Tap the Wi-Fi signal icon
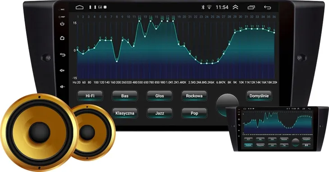The height and width of the screenshot is (172, 329). (209, 7)
